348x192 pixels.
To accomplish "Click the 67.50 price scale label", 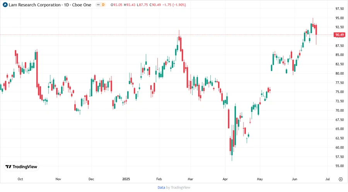I will click(339, 120).
